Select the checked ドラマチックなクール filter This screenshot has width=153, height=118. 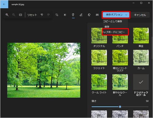[141, 82]
